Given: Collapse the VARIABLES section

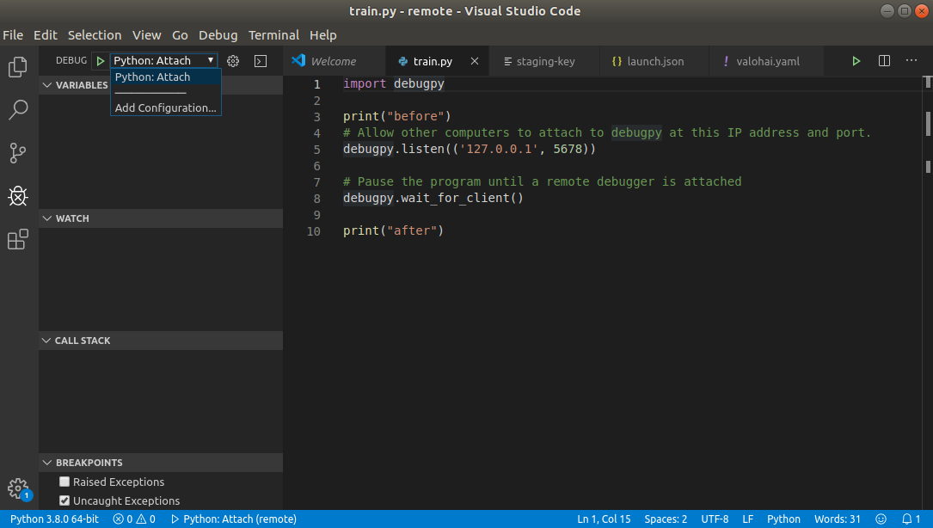Looking at the screenshot, I should pos(161,85).
